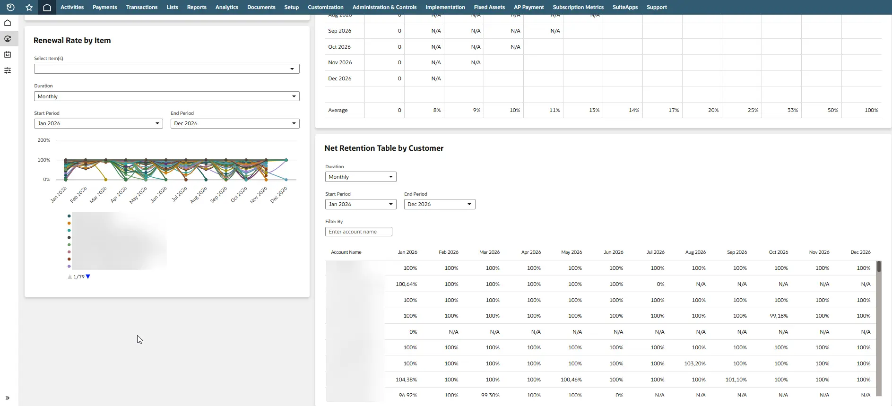Go to the Home icon in top bar
The width and height of the screenshot is (892, 406).
pyautogui.click(x=47, y=7)
